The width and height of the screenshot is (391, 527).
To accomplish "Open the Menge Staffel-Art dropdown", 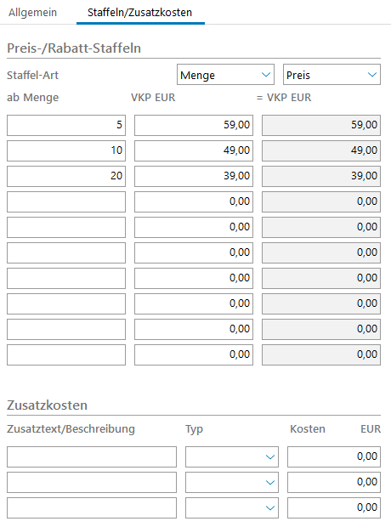I will coord(225,75).
